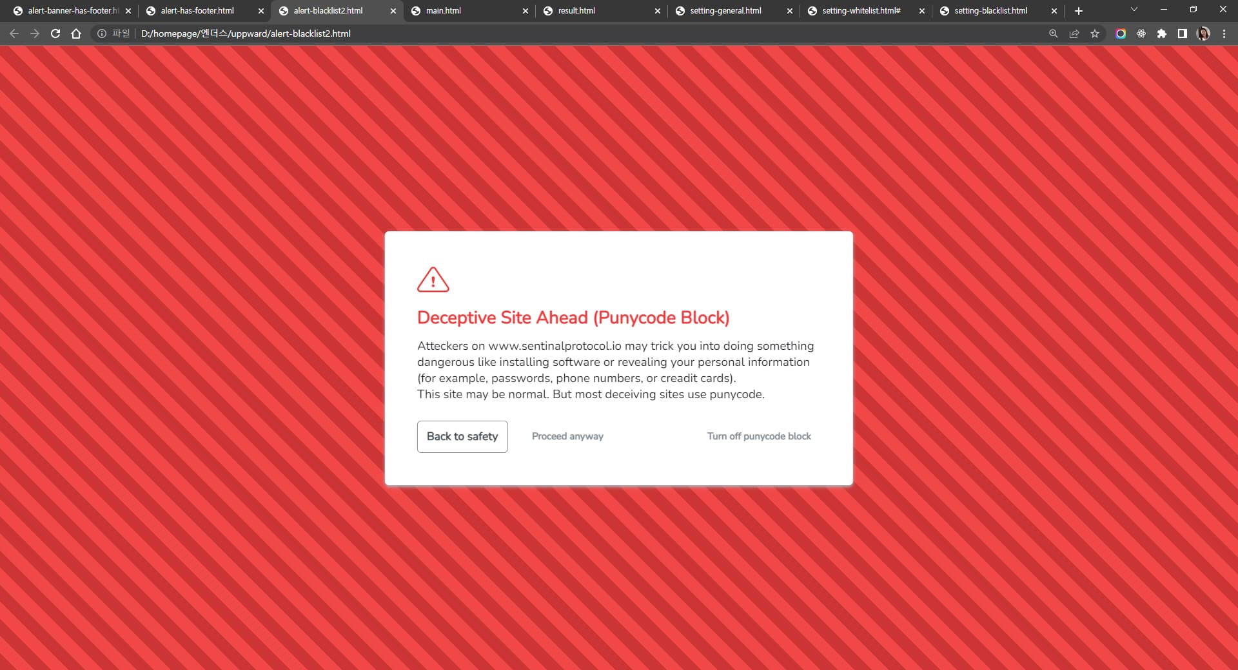Click the red warning triangle icon
Viewport: 1238px width, 670px height.
click(433, 280)
